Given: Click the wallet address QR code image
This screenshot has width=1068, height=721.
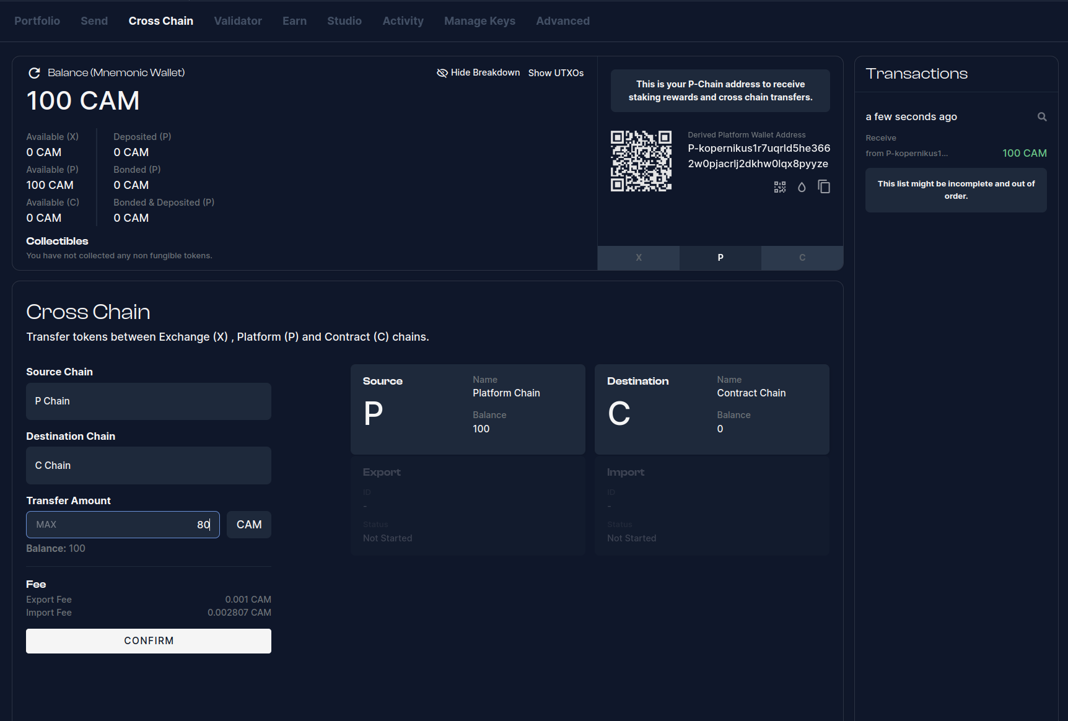Looking at the screenshot, I should (641, 161).
